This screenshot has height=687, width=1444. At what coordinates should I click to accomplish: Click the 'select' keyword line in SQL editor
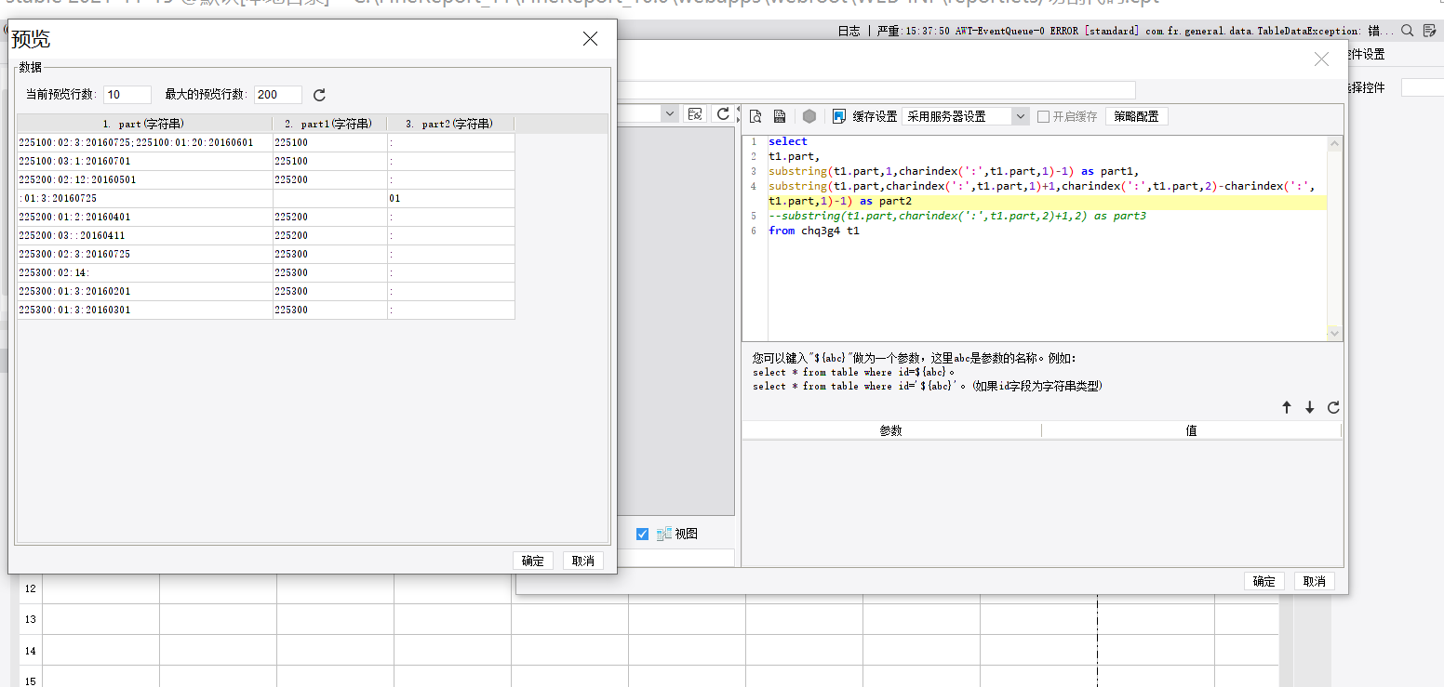(x=787, y=141)
